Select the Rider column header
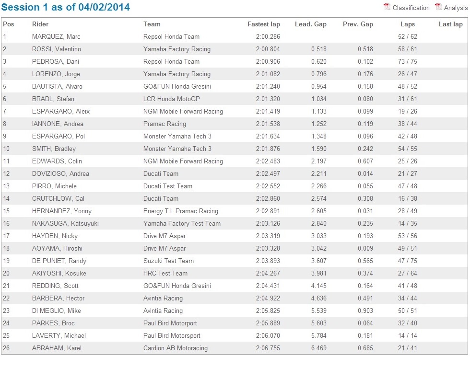This screenshot has width=470, height=368. pyautogui.click(x=40, y=24)
